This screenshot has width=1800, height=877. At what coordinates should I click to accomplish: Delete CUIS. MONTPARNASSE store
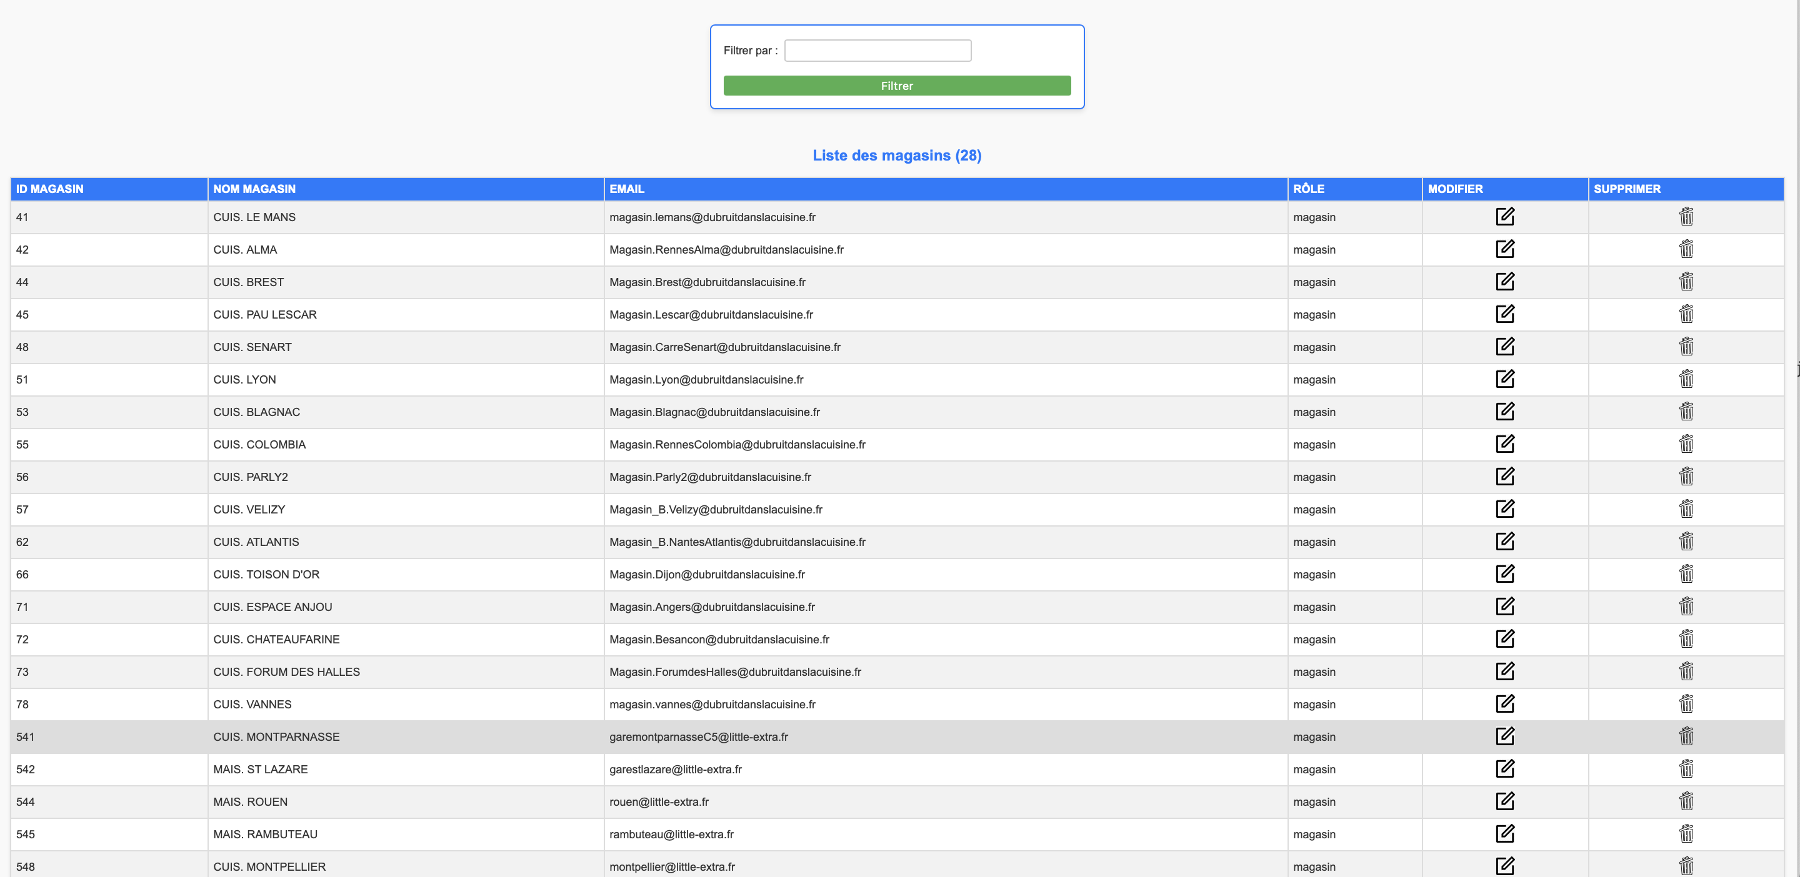pos(1686,736)
